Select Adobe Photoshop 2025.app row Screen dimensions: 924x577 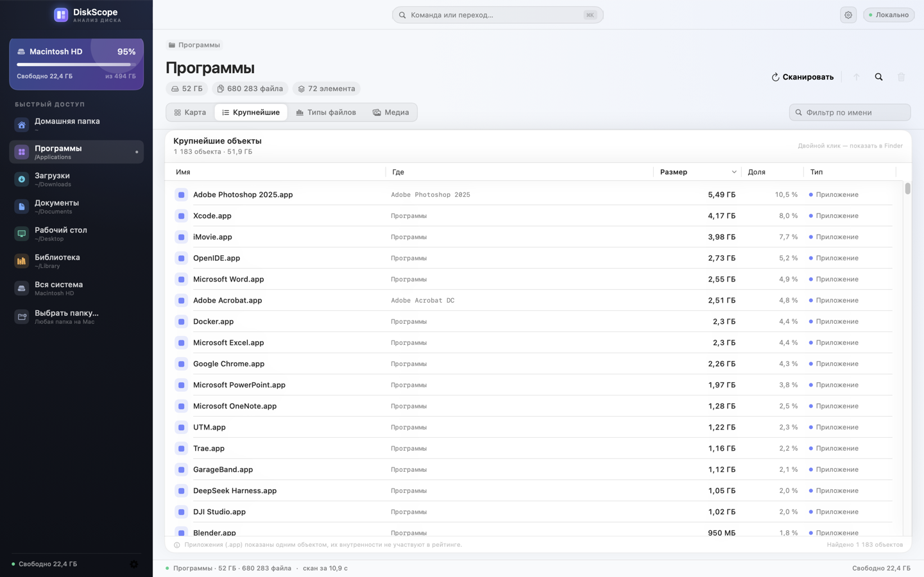533,194
